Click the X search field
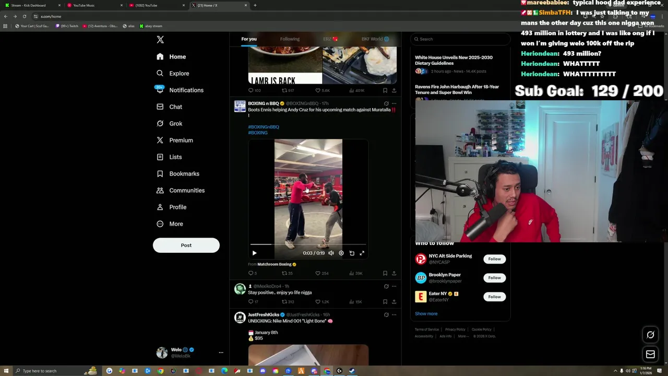The height and width of the screenshot is (376, 668). pos(460,39)
